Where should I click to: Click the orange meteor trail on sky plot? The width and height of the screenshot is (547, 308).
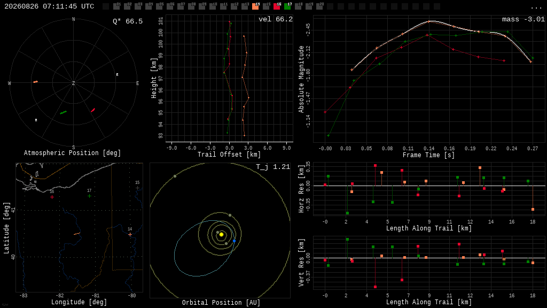(x=36, y=82)
